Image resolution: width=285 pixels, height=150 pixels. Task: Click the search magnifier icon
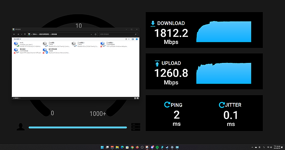(136, 34)
